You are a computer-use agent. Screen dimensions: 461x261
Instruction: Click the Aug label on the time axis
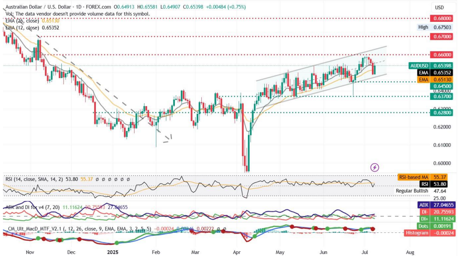pyautogui.click(x=410, y=252)
